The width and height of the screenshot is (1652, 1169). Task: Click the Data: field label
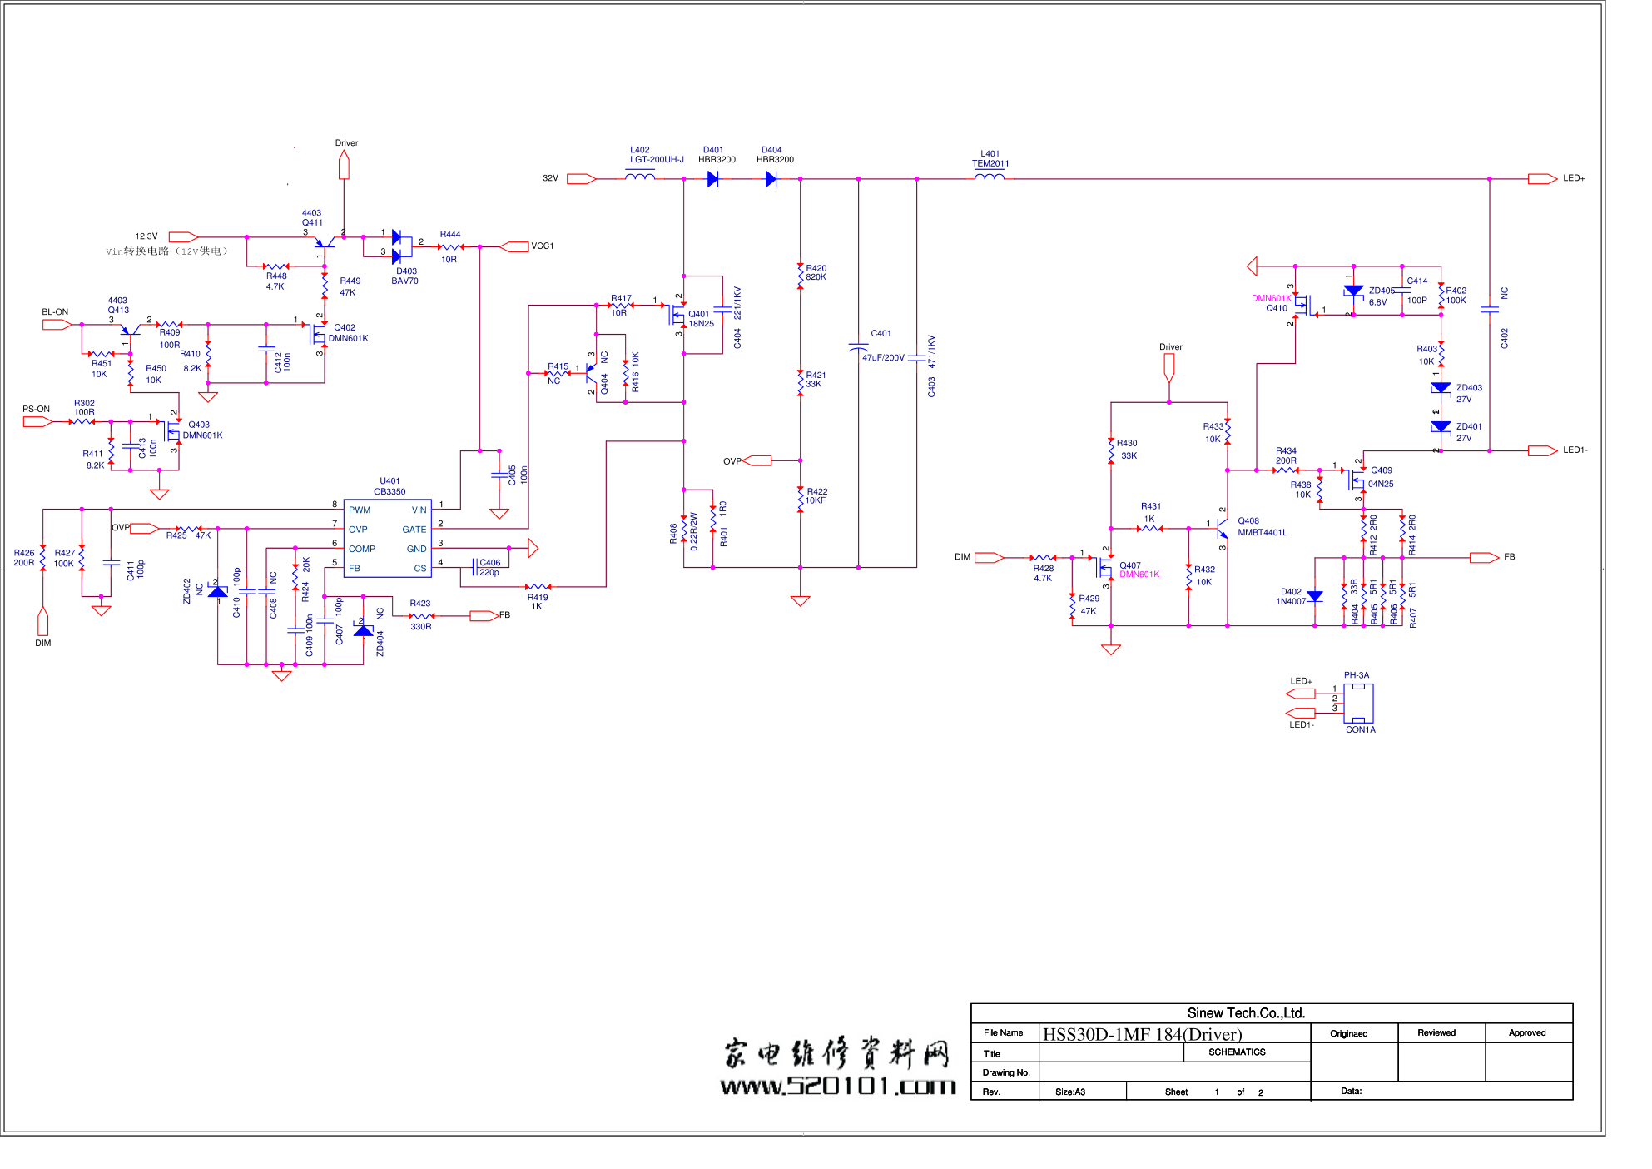[x=1352, y=1091]
